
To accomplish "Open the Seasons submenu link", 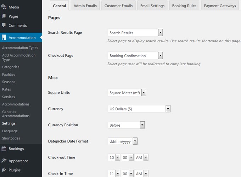I will coord(9,82).
